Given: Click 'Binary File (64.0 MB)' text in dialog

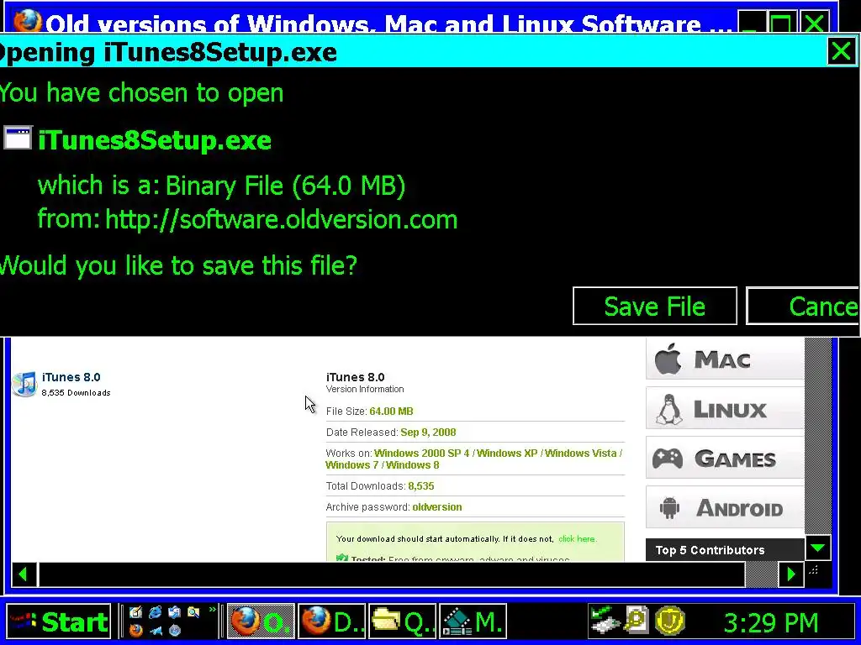Looking at the screenshot, I should pyautogui.click(x=285, y=186).
